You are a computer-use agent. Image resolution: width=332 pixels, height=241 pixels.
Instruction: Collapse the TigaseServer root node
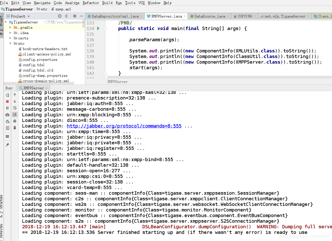[6, 22]
